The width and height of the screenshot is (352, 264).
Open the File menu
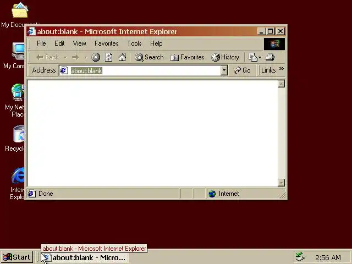point(41,43)
